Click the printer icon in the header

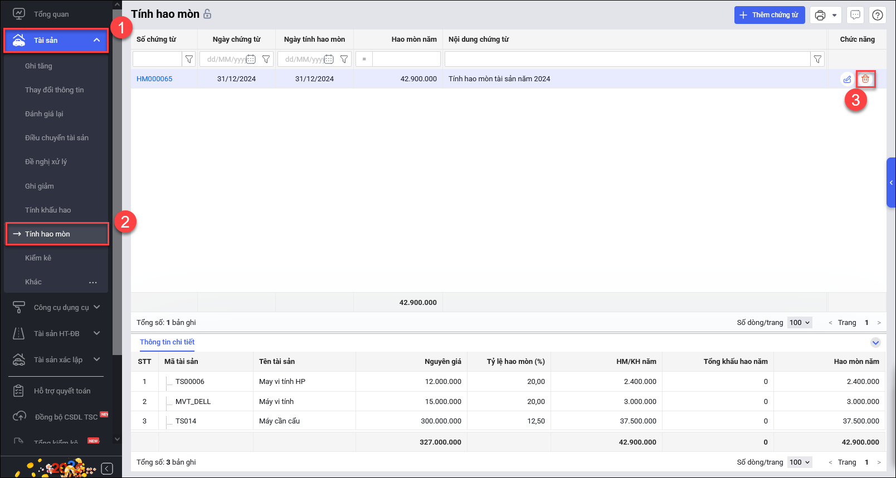(820, 15)
